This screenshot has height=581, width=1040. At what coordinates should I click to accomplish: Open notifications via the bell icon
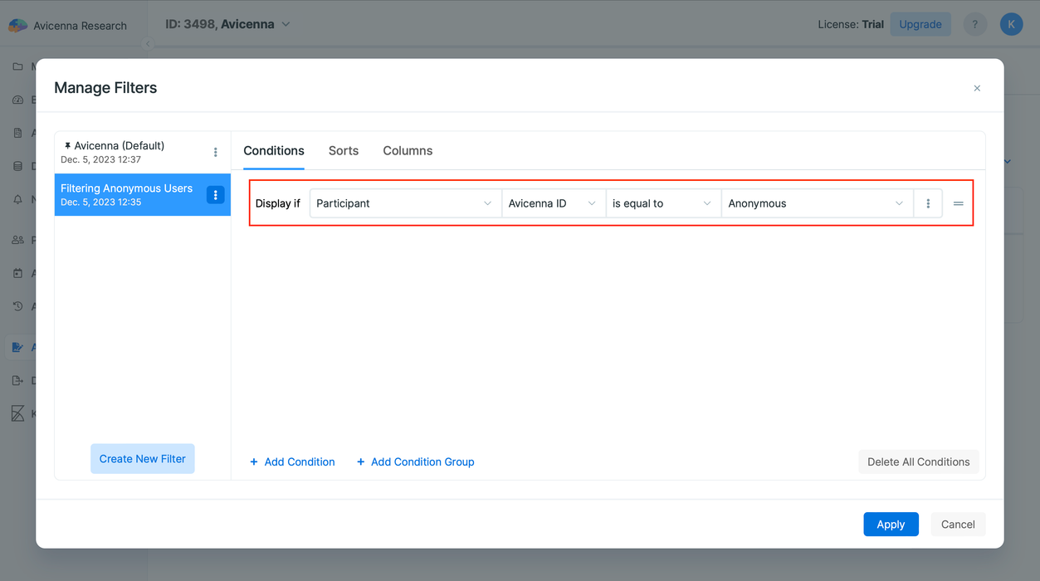click(18, 198)
